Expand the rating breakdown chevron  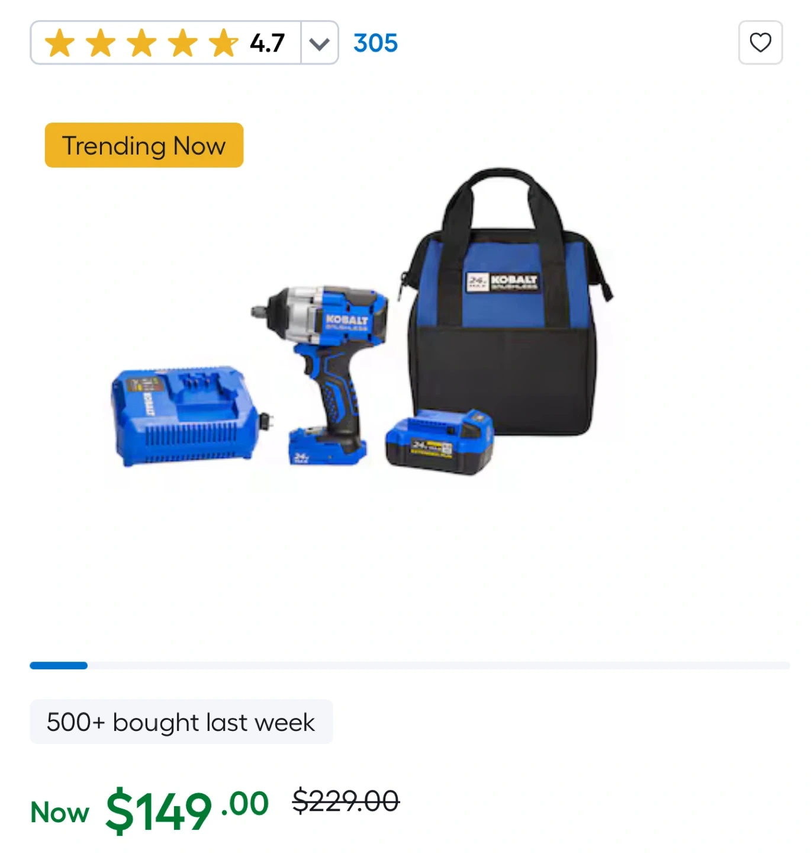coord(320,43)
